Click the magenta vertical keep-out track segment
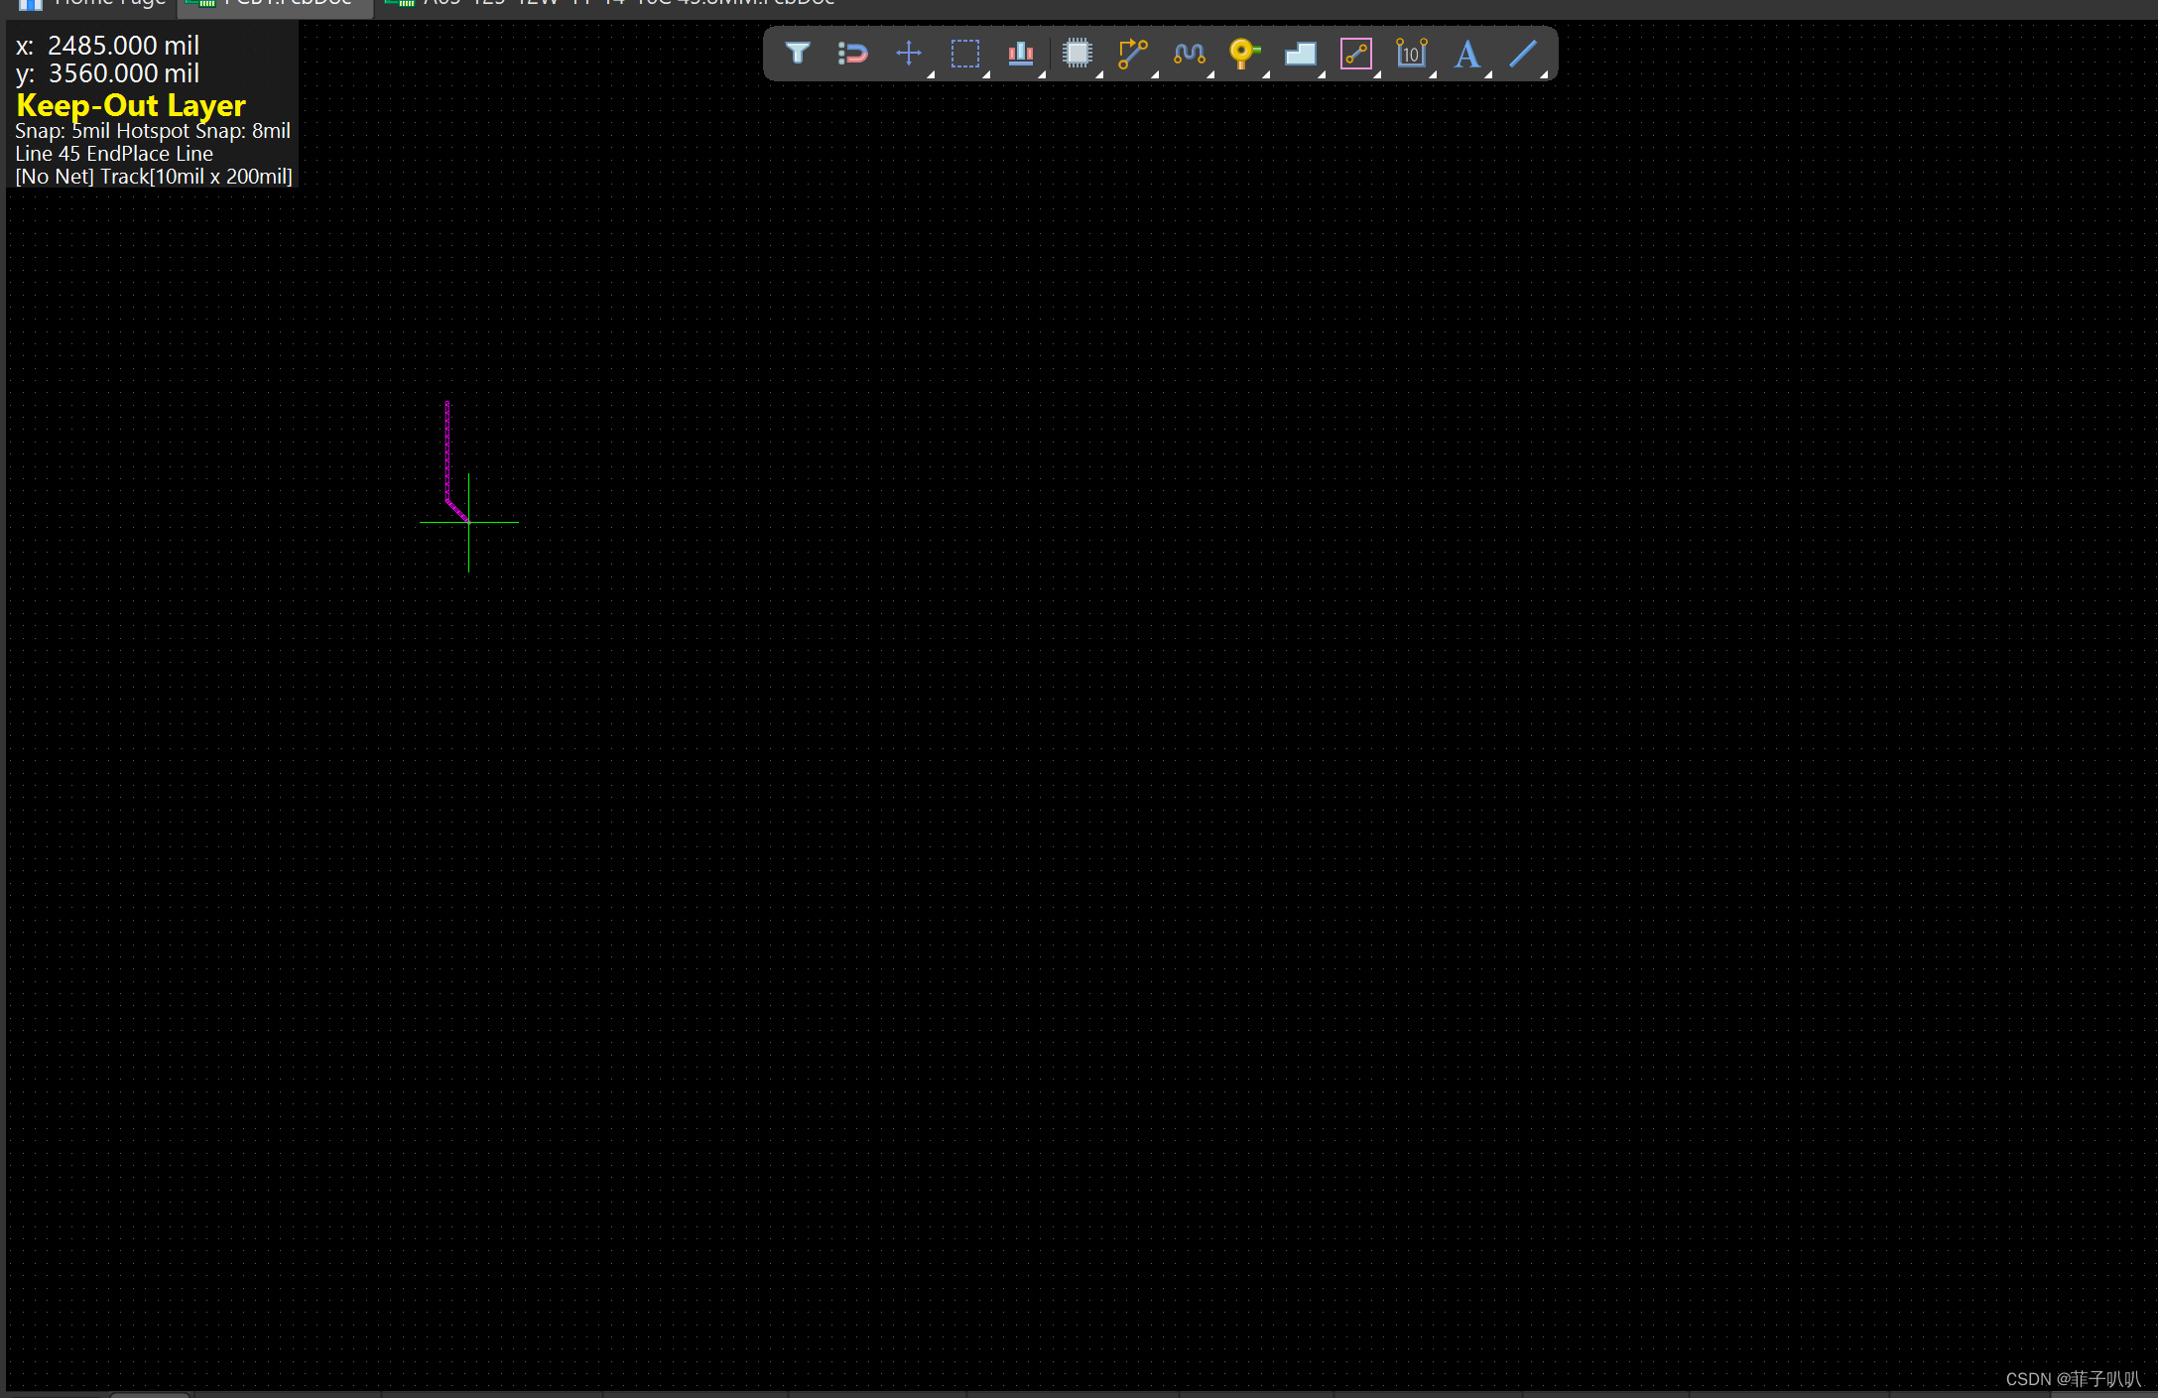The image size is (2158, 1398). [x=447, y=451]
